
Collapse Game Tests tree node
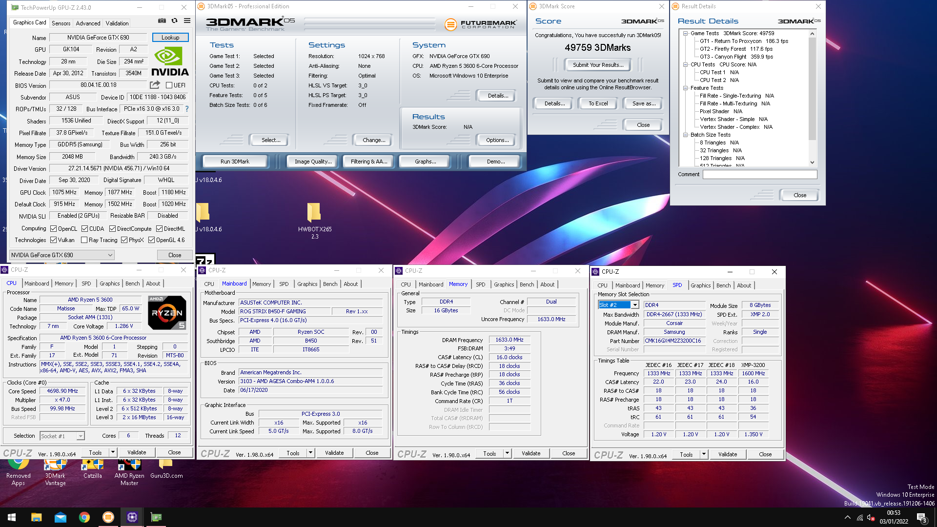(685, 33)
